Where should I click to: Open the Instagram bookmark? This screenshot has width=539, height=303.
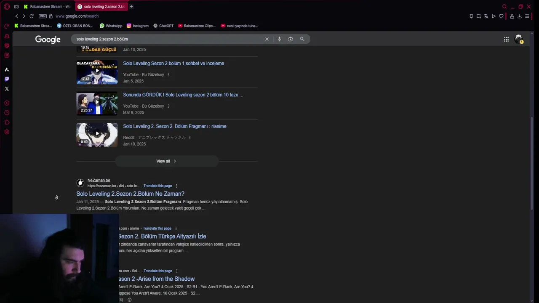137,26
